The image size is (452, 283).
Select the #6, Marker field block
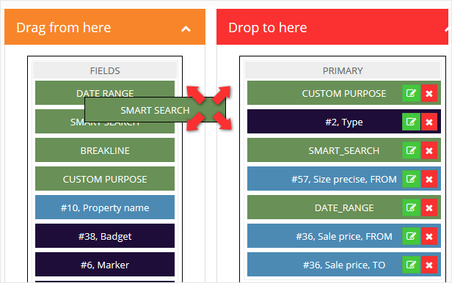[x=105, y=264]
